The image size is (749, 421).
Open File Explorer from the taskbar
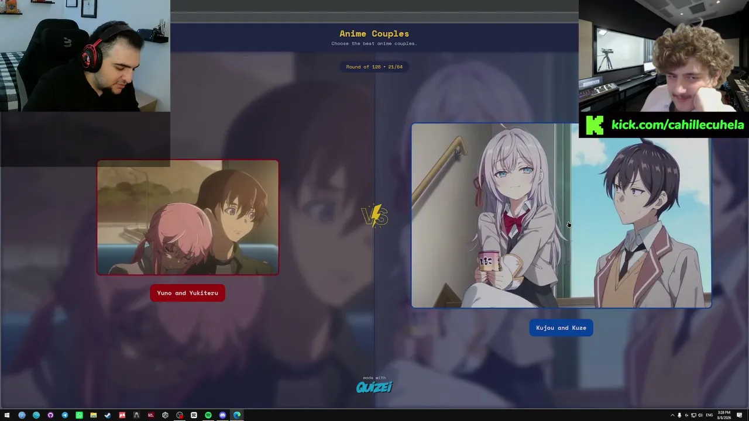(x=94, y=415)
